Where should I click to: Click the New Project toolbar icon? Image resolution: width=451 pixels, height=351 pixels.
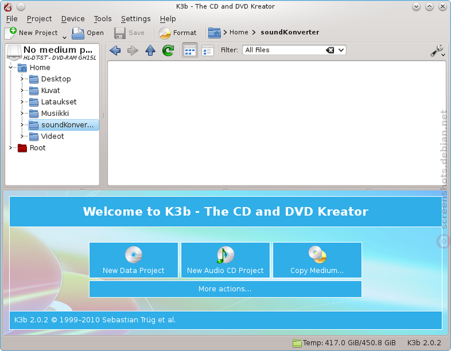click(11, 33)
